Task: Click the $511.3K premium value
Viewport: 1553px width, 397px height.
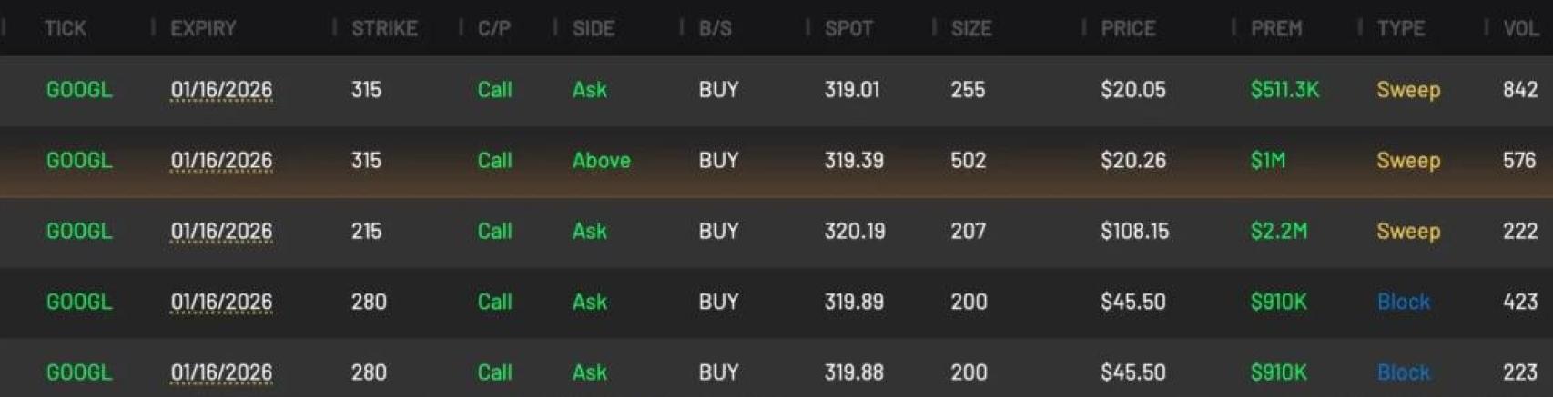Action: [1284, 90]
